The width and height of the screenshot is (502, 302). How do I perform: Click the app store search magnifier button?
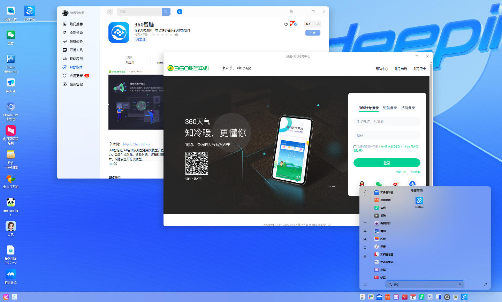tap(166, 12)
